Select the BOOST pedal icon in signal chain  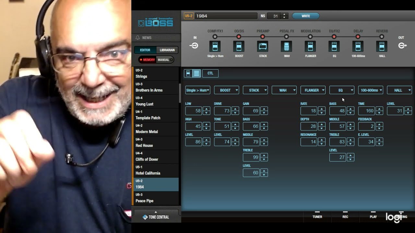point(239,46)
